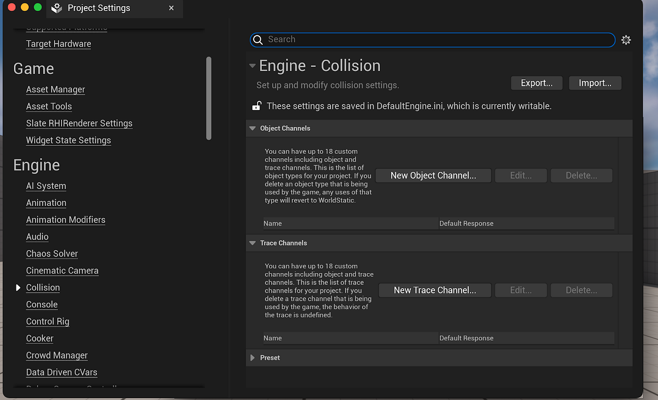
Task: Select Collision in the sidebar
Action: pyautogui.click(x=43, y=288)
